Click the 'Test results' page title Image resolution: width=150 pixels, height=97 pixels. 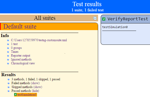(x=87, y=4)
